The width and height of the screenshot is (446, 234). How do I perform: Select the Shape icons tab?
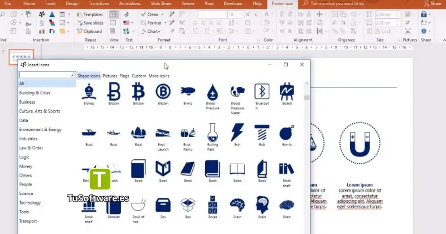89,76
